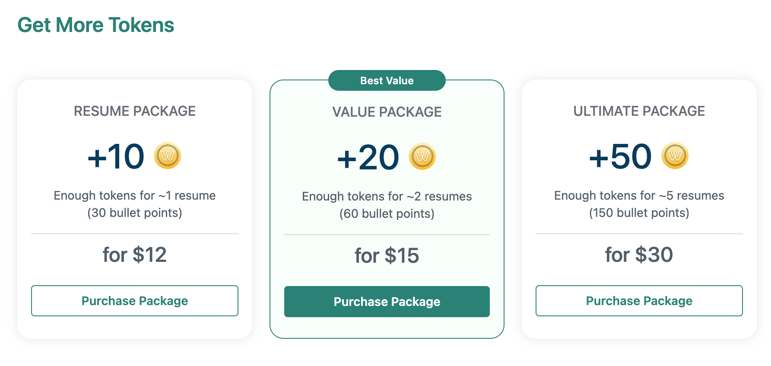Image resolution: width=771 pixels, height=366 pixels.
Task: Select the ULTIMATE PACKAGE title
Action: pos(639,111)
